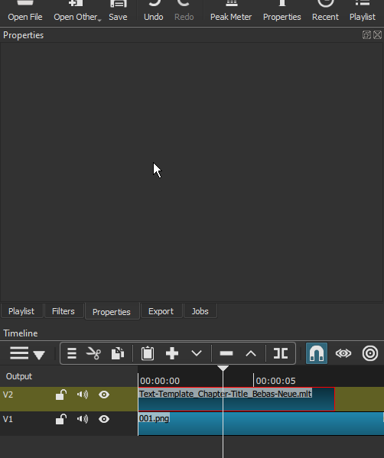
Task: Split clip at playhead icon
Action: click(x=281, y=353)
